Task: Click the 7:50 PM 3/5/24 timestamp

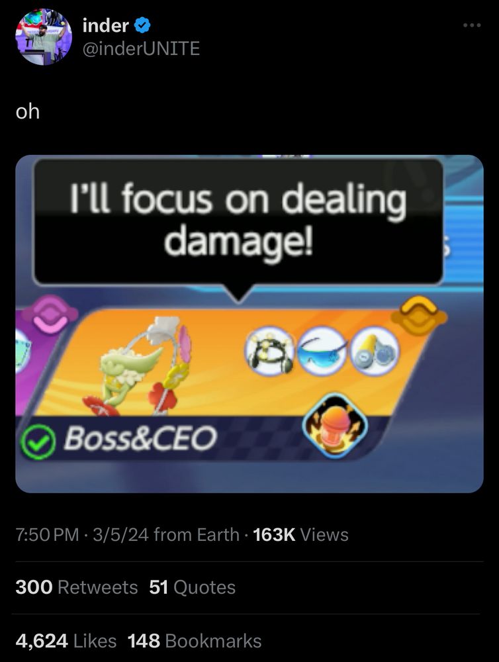Action: [82, 534]
